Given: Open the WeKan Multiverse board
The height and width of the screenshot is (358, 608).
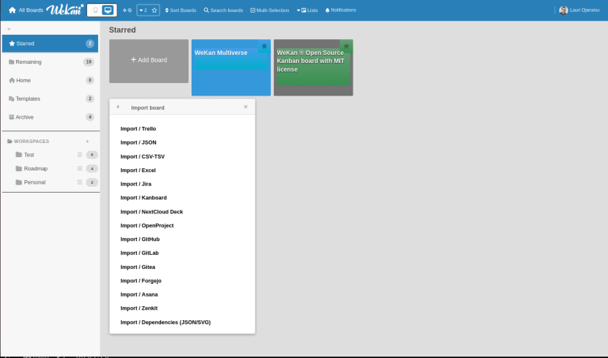Looking at the screenshot, I should pyautogui.click(x=231, y=67).
